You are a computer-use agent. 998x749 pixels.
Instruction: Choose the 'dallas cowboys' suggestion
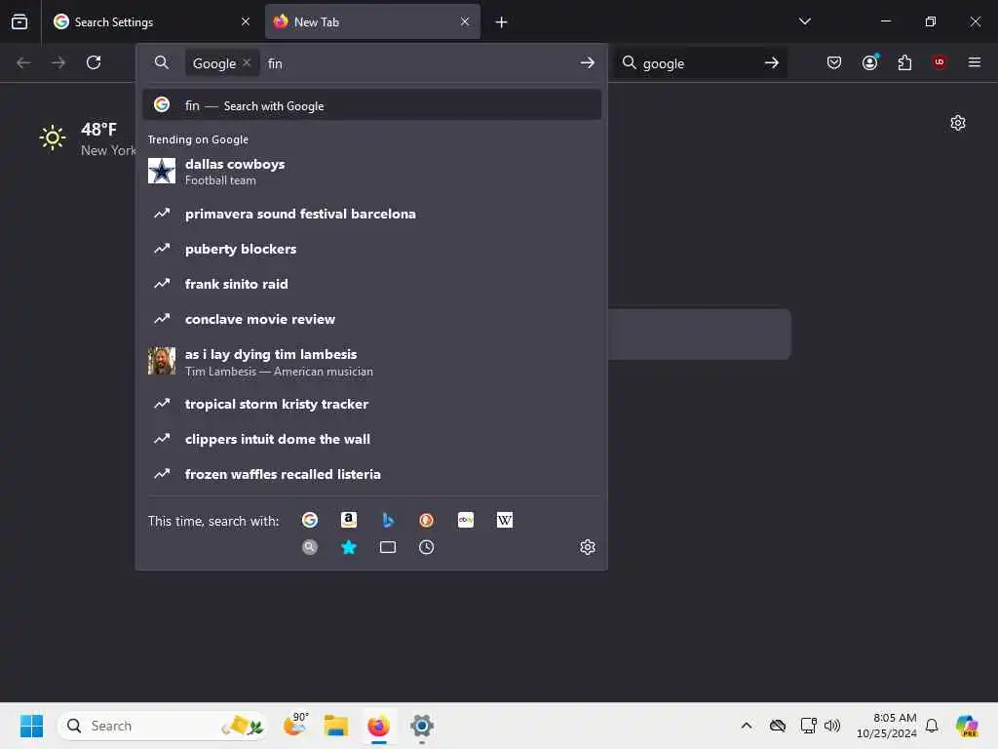pyautogui.click(x=371, y=172)
